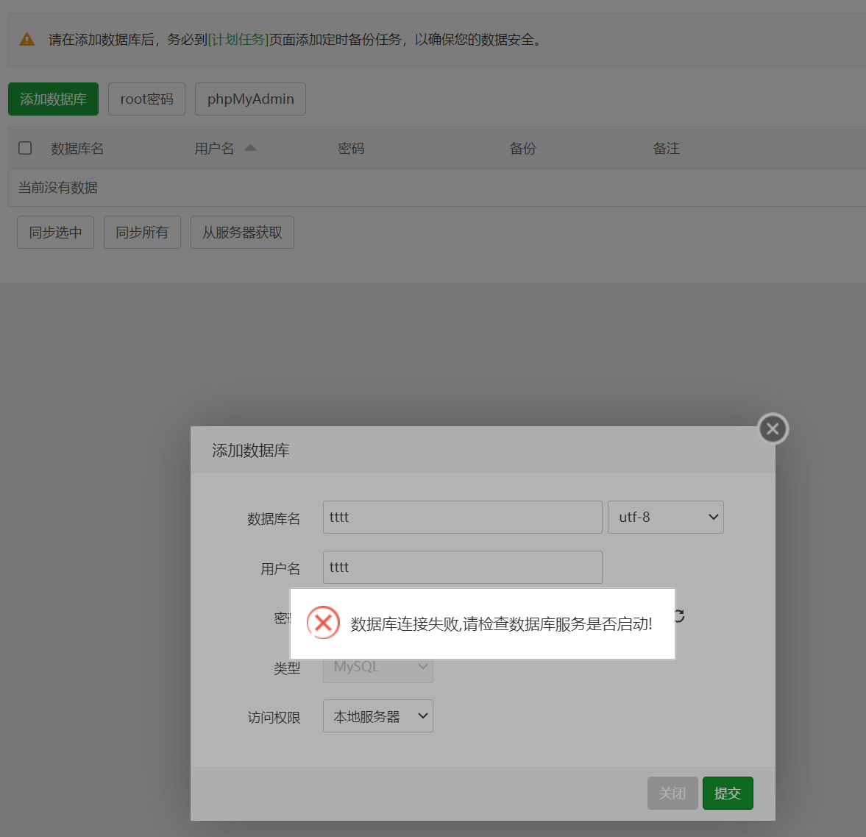Image resolution: width=866 pixels, height=837 pixels.
Task: Click the 关闭 button in the dialog
Action: [x=672, y=794]
